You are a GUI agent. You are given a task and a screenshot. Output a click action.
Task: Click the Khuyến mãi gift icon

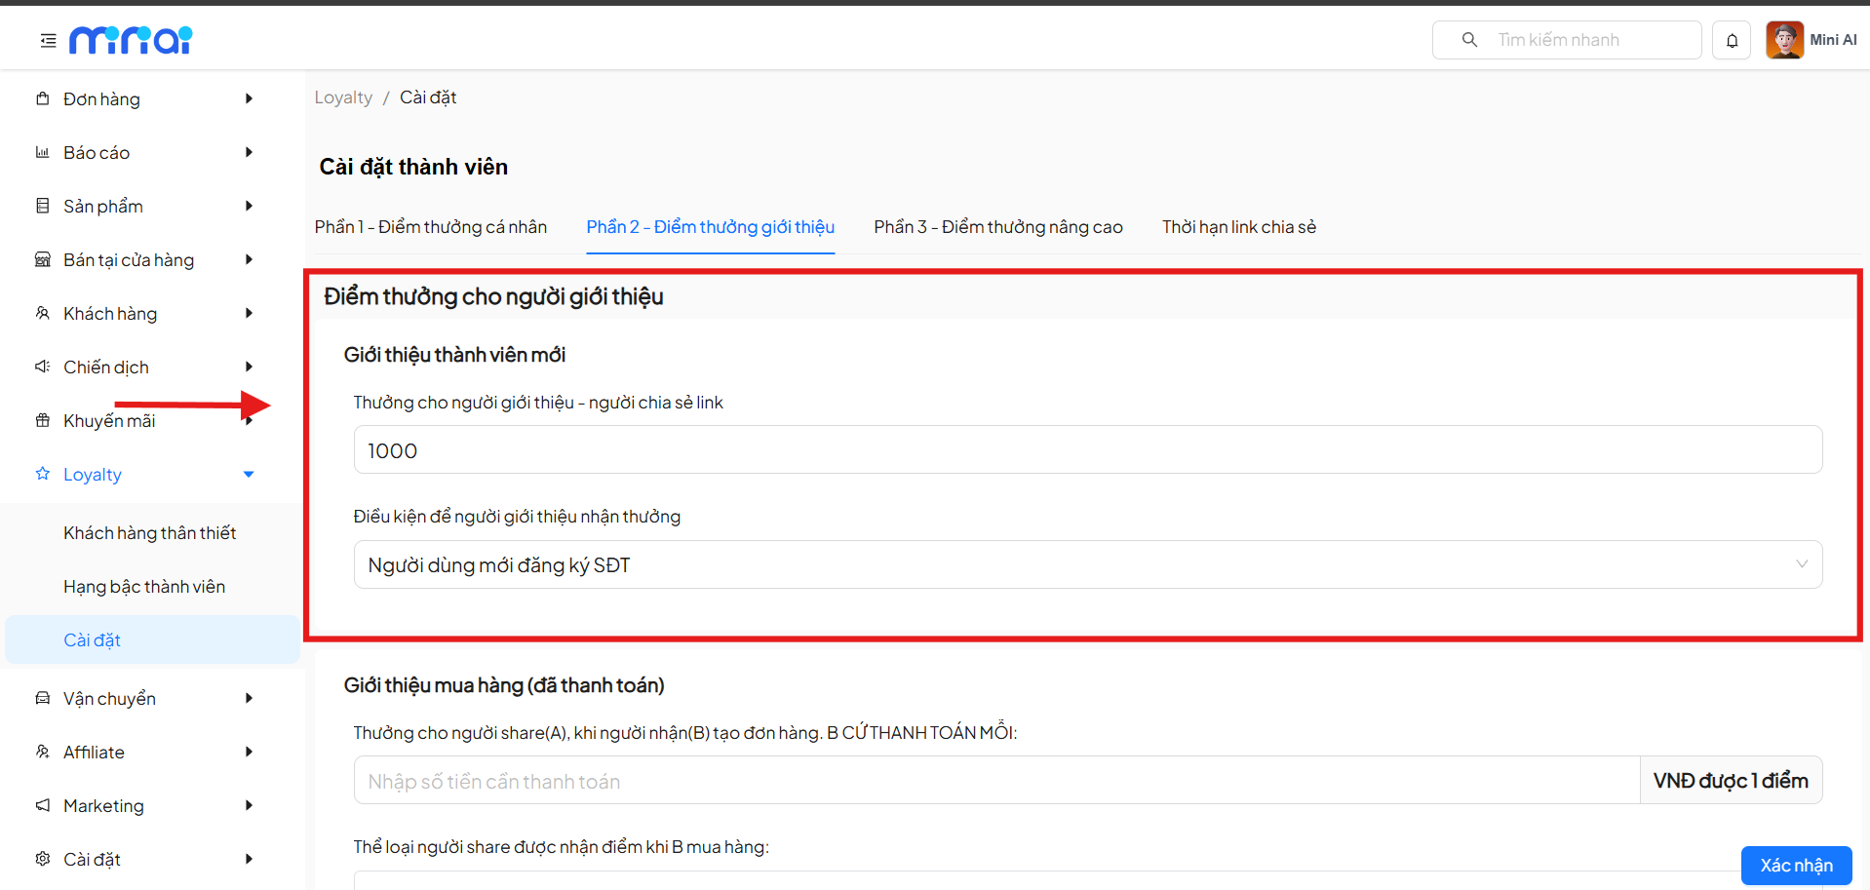42,420
